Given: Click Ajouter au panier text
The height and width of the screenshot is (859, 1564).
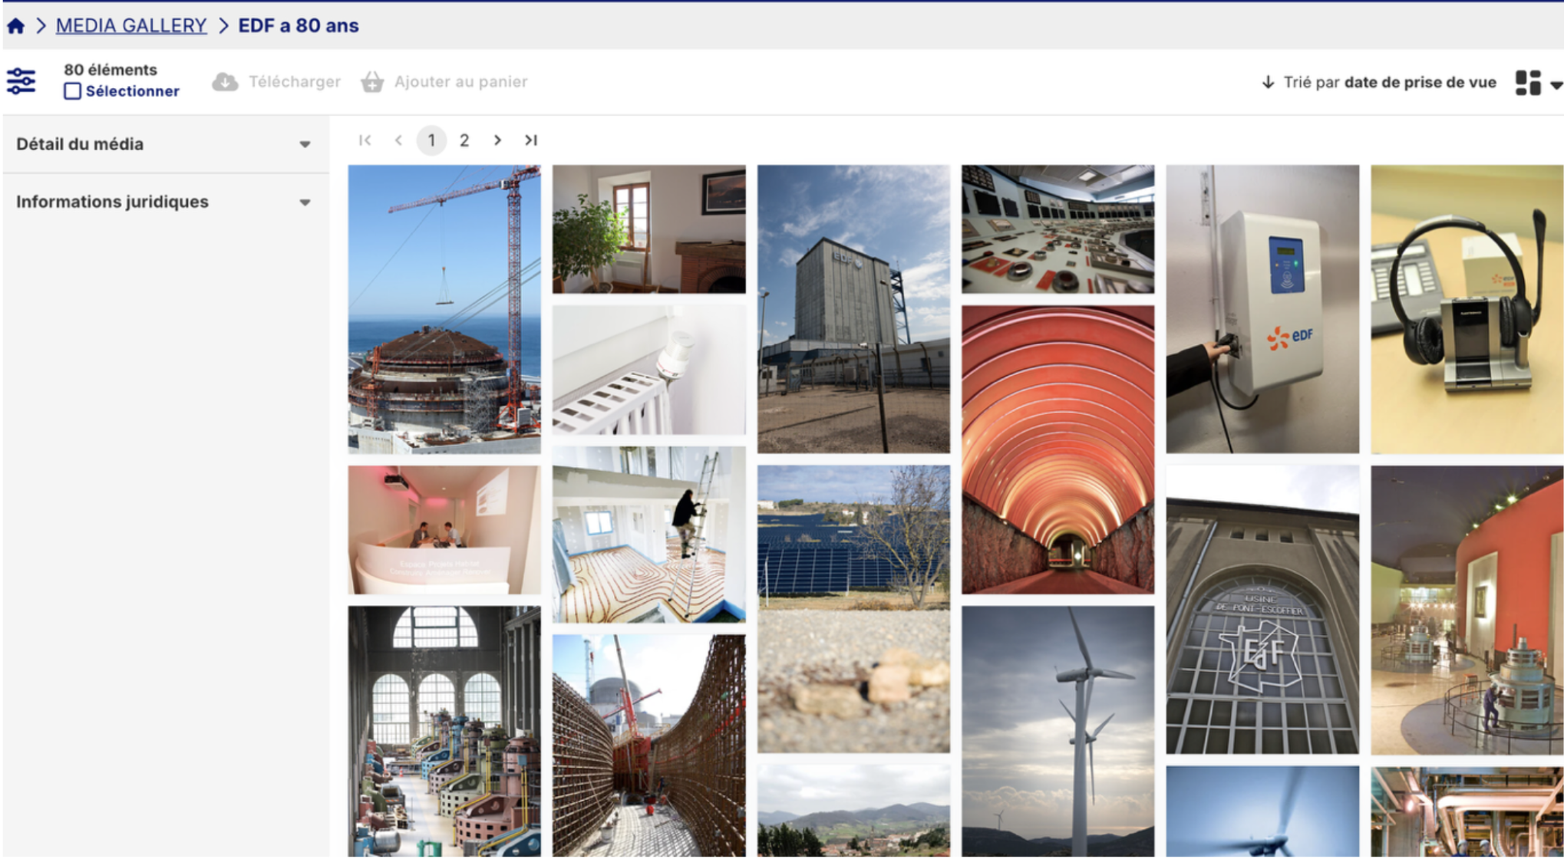Looking at the screenshot, I should (x=460, y=81).
